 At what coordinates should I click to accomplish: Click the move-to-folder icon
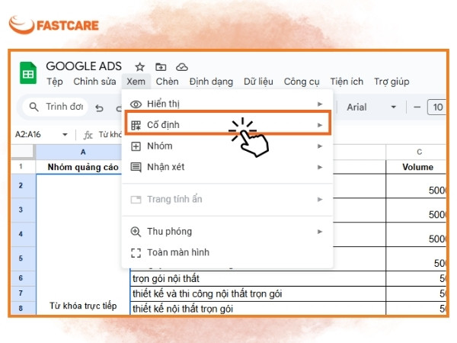coord(161,67)
